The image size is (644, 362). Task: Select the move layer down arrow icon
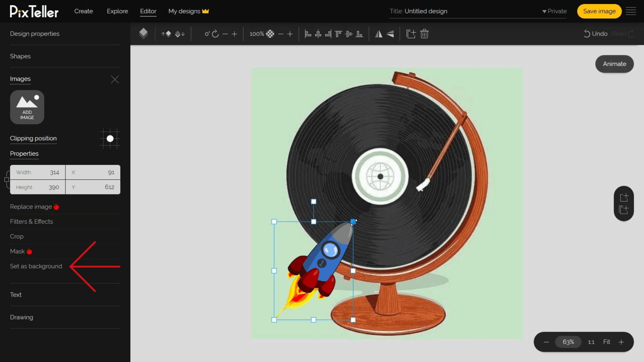[x=180, y=34]
